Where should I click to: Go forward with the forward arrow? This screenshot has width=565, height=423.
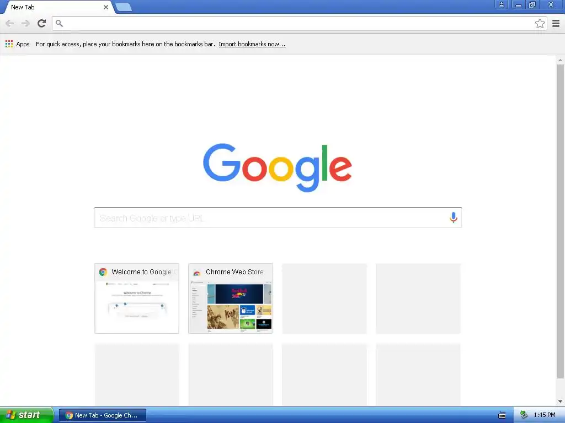click(25, 23)
